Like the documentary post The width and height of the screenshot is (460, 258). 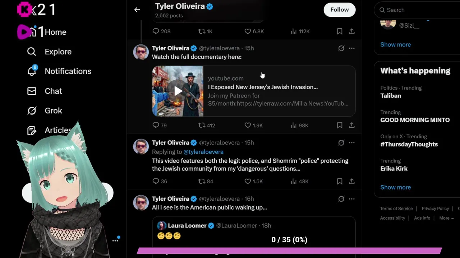248,125
